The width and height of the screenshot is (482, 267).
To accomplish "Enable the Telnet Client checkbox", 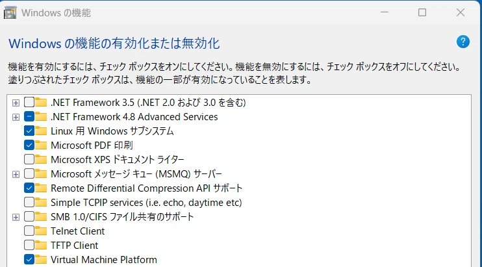I will click(x=29, y=231).
